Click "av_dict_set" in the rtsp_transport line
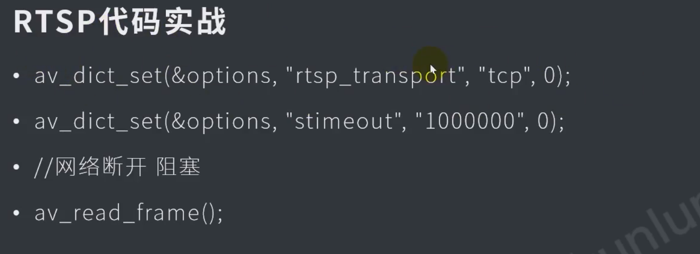700x254 pixels. (x=99, y=76)
